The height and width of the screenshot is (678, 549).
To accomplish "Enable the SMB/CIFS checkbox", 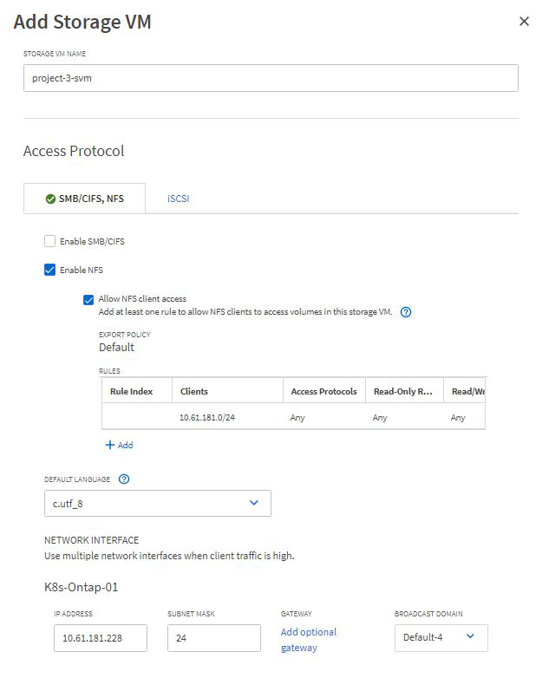I will (49, 241).
